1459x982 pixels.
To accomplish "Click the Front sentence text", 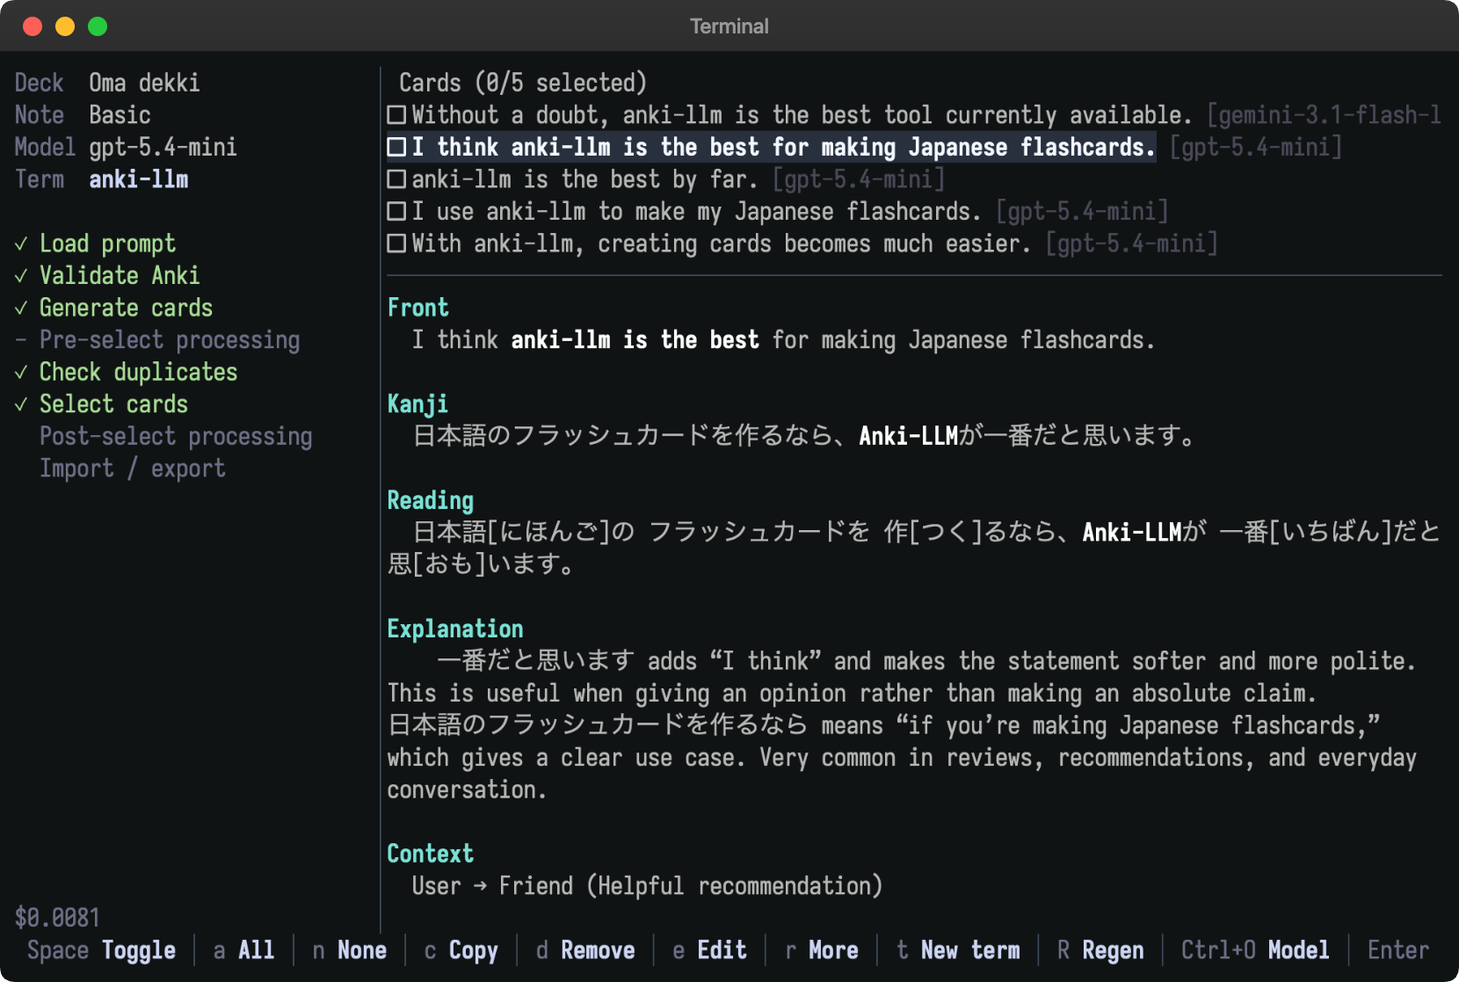I will [783, 340].
